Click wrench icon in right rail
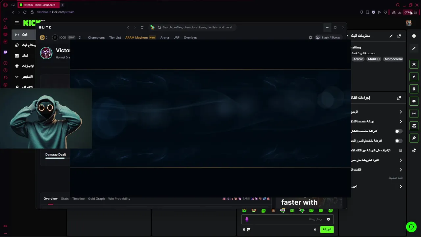Screen dimensions: 421x237 click(x=414, y=138)
